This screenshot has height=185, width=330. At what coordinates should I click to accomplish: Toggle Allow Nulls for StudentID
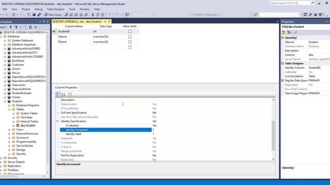(x=130, y=31)
